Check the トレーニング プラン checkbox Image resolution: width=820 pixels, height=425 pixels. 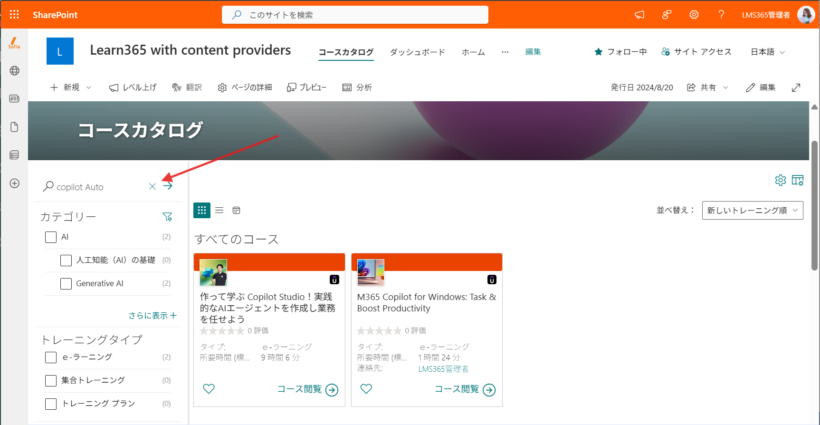[51, 404]
